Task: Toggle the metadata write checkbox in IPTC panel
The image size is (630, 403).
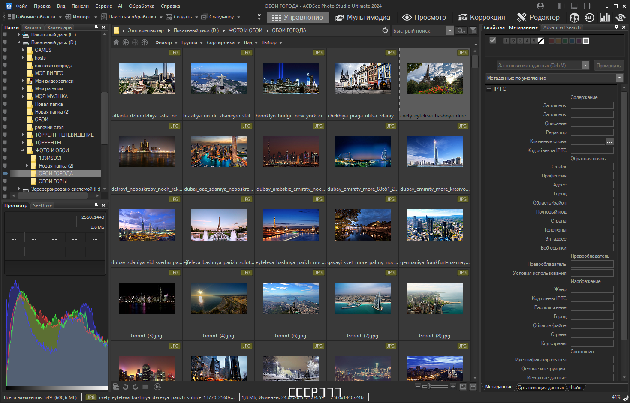Action: tap(492, 40)
